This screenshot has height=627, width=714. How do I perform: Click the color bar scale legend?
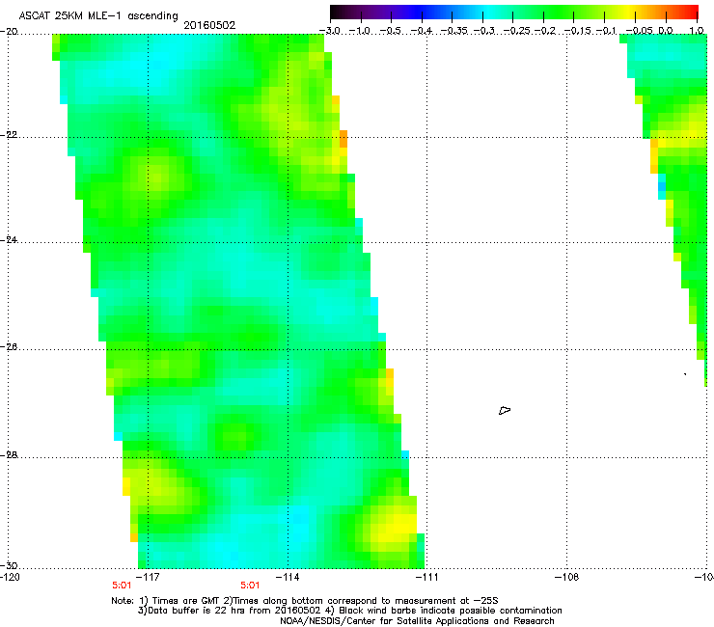click(x=513, y=12)
